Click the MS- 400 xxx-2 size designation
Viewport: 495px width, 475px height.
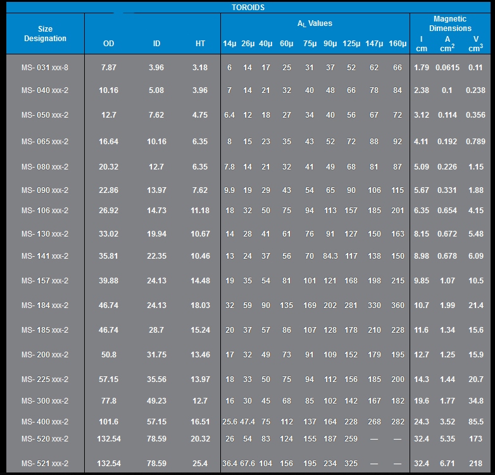(x=45, y=422)
